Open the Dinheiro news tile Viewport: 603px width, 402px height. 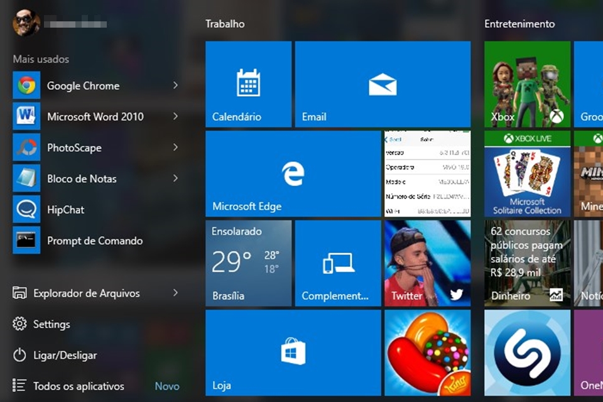pyautogui.click(x=527, y=264)
